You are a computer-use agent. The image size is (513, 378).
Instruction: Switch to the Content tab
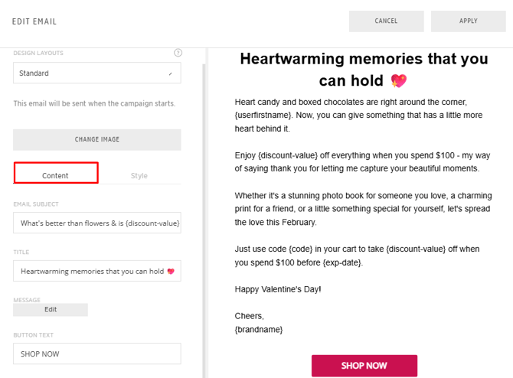[x=55, y=175]
